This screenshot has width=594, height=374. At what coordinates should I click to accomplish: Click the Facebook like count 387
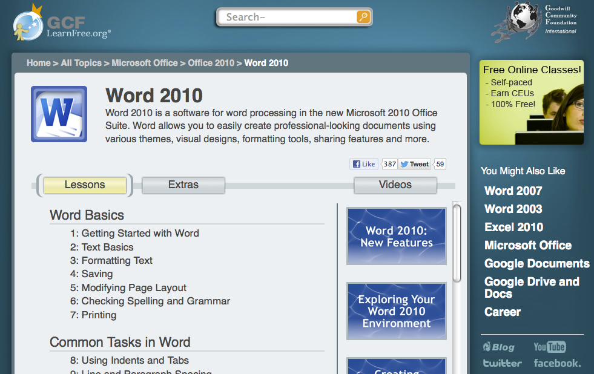pyautogui.click(x=389, y=164)
